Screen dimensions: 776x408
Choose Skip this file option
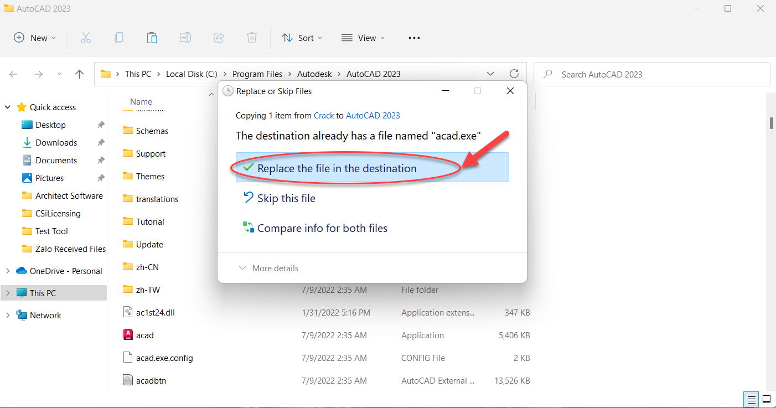coord(286,198)
